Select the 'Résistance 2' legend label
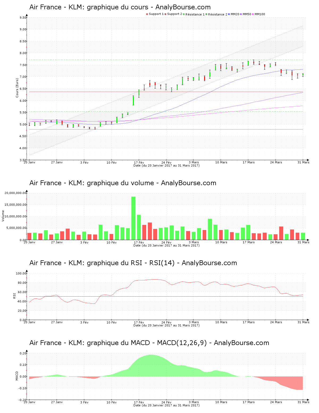 (x=218, y=14)
